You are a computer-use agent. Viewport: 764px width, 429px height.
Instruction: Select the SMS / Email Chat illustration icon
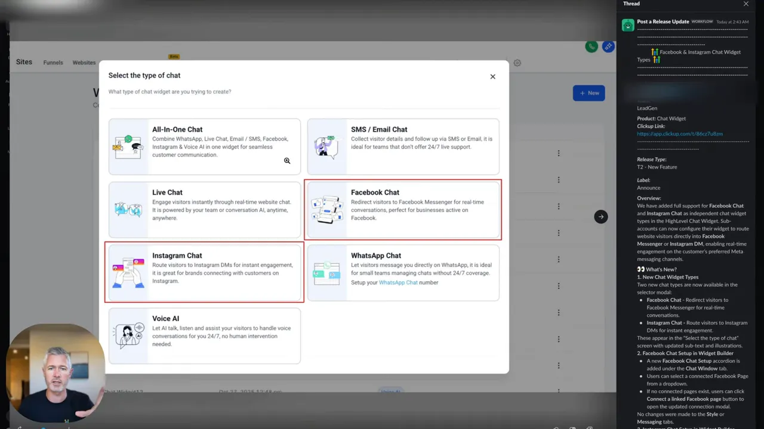click(x=326, y=147)
